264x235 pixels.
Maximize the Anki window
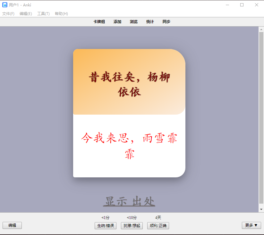pos(242,5)
